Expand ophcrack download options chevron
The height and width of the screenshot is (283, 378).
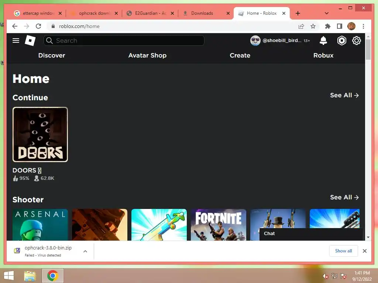pos(85,251)
